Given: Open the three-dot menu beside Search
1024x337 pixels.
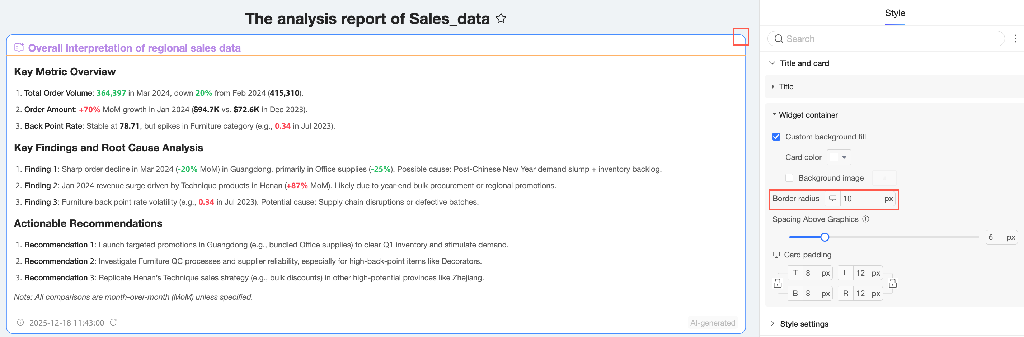Looking at the screenshot, I should tap(1015, 39).
